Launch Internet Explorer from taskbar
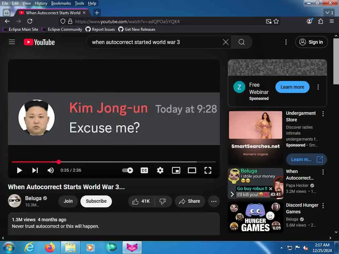 click(29, 247)
